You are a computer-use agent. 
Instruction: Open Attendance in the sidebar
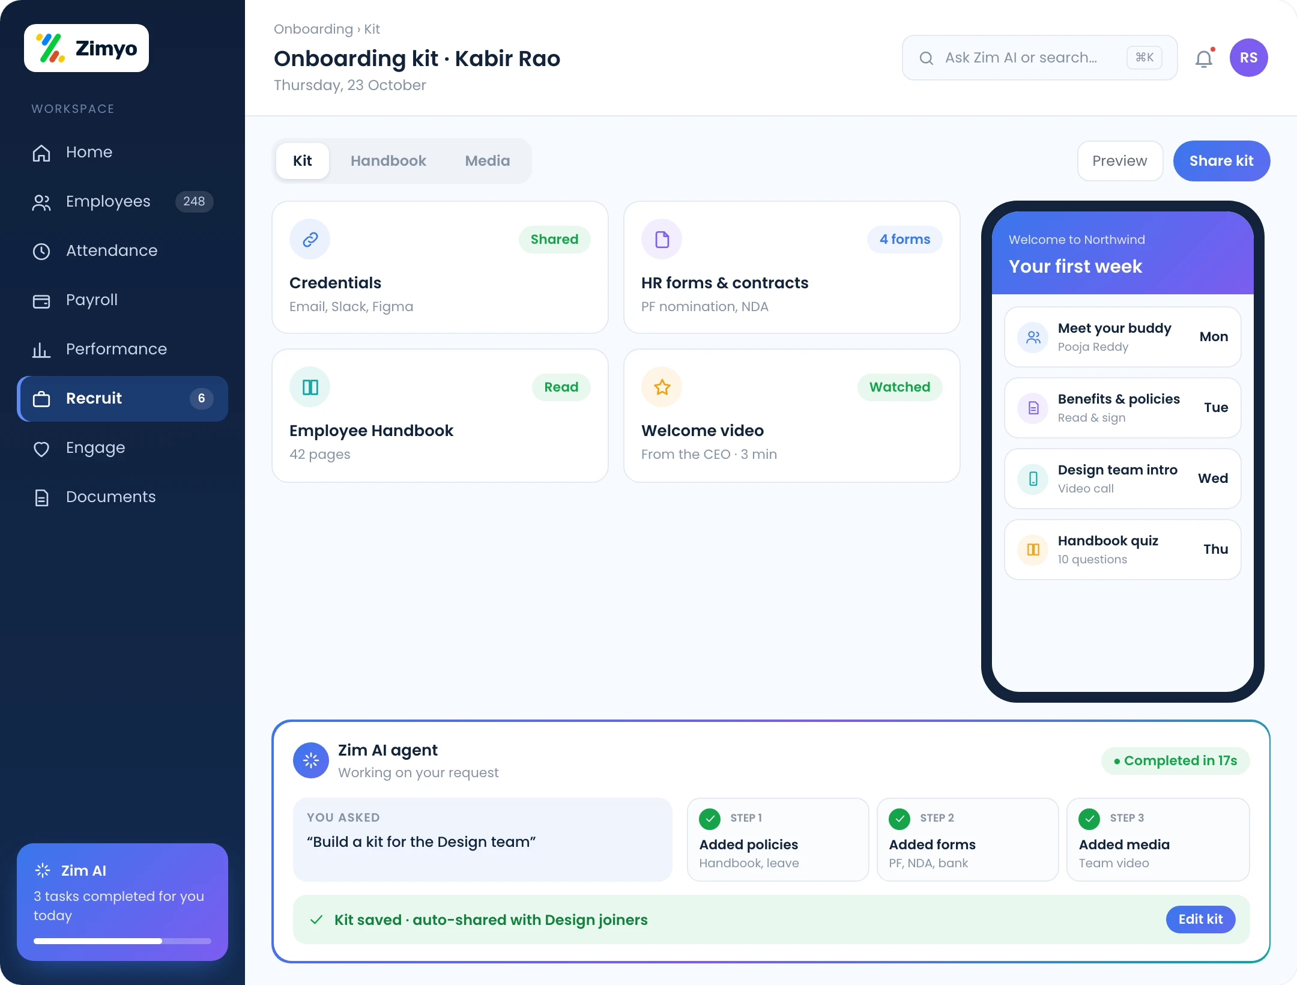[122, 250]
